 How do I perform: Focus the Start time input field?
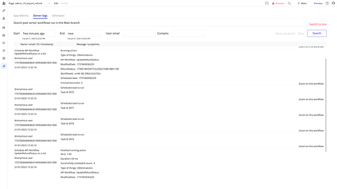point(38,34)
